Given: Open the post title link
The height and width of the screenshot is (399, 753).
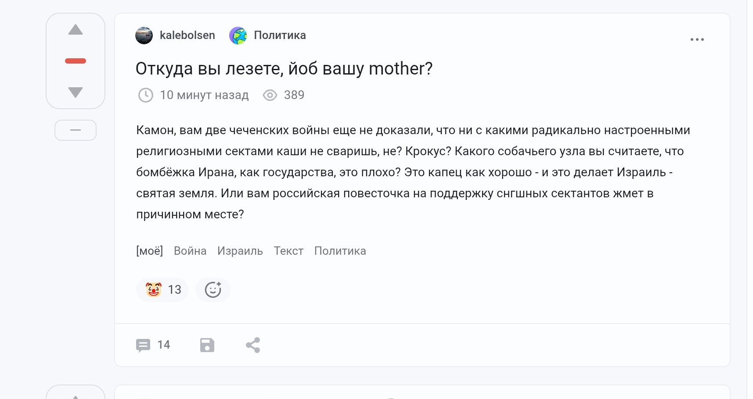Looking at the screenshot, I should 284,69.
